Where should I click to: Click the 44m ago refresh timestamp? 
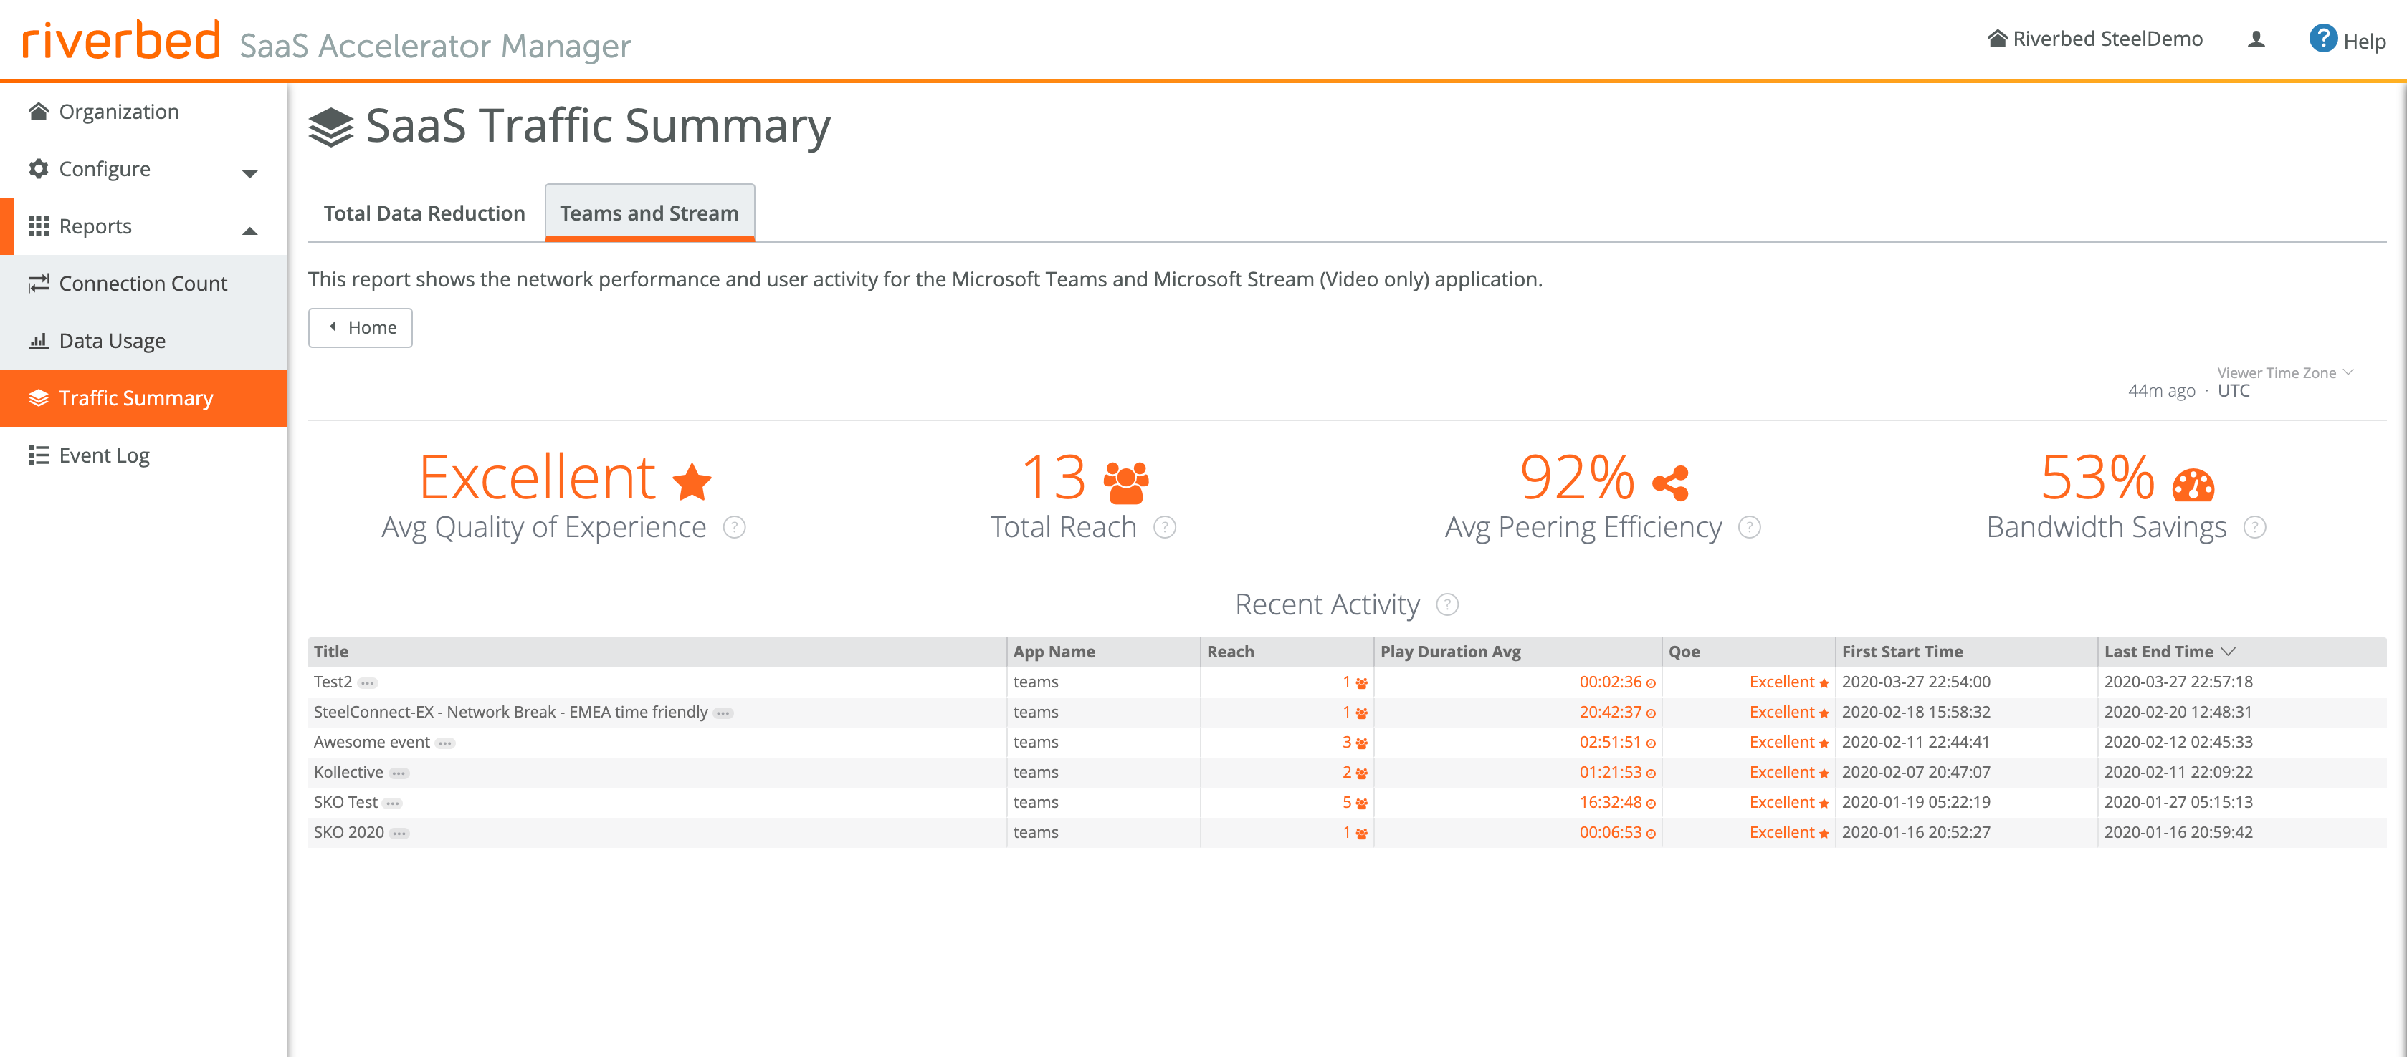[x=2161, y=391]
